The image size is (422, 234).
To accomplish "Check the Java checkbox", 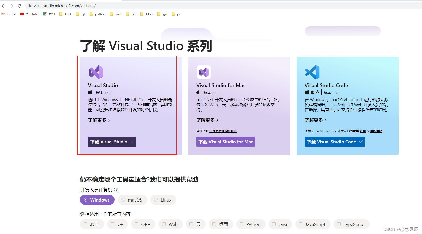I will [x=274, y=224].
